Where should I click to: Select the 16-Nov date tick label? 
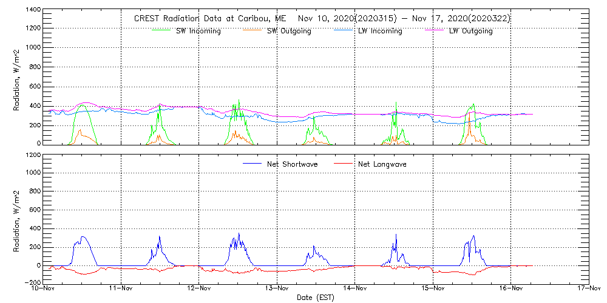pos(510,290)
